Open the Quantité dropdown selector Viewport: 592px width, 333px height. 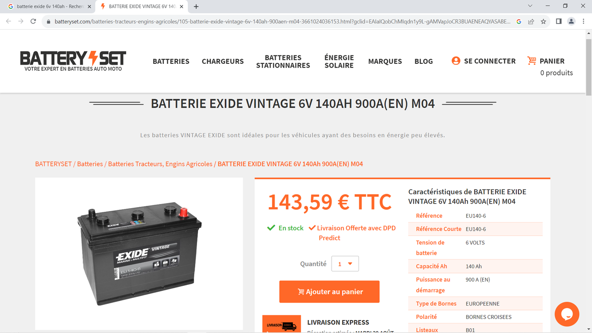[345, 264]
